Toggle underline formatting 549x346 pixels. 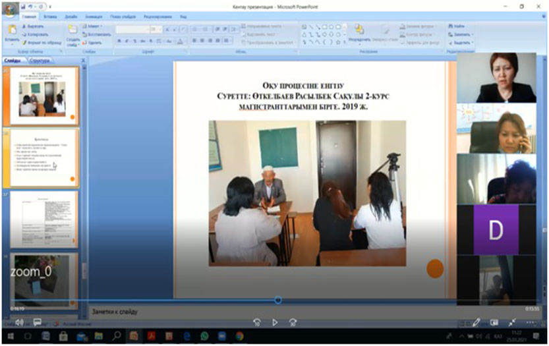(135, 41)
